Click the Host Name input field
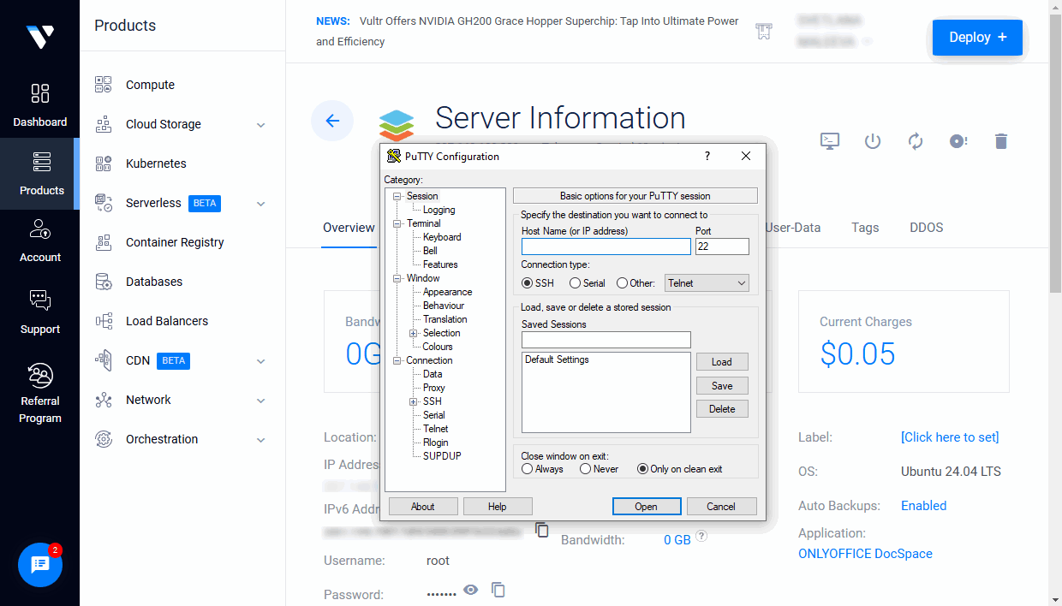This screenshot has width=1062, height=606. [606, 246]
